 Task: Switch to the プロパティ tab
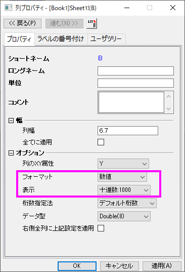(x=19, y=39)
